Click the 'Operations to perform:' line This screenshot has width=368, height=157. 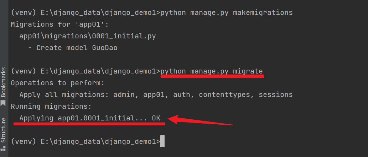[57, 83]
